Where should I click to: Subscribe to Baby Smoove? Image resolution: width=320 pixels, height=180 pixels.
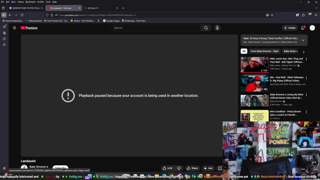pos(60,168)
